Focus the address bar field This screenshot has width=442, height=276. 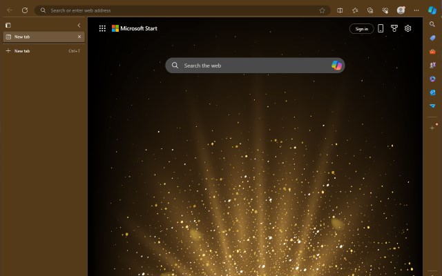[x=182, y=10]
